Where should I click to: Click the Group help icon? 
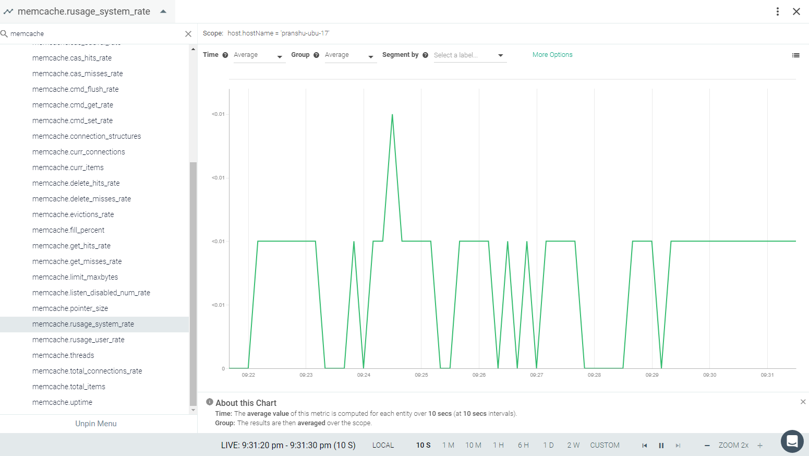click(x=316, y=55)
